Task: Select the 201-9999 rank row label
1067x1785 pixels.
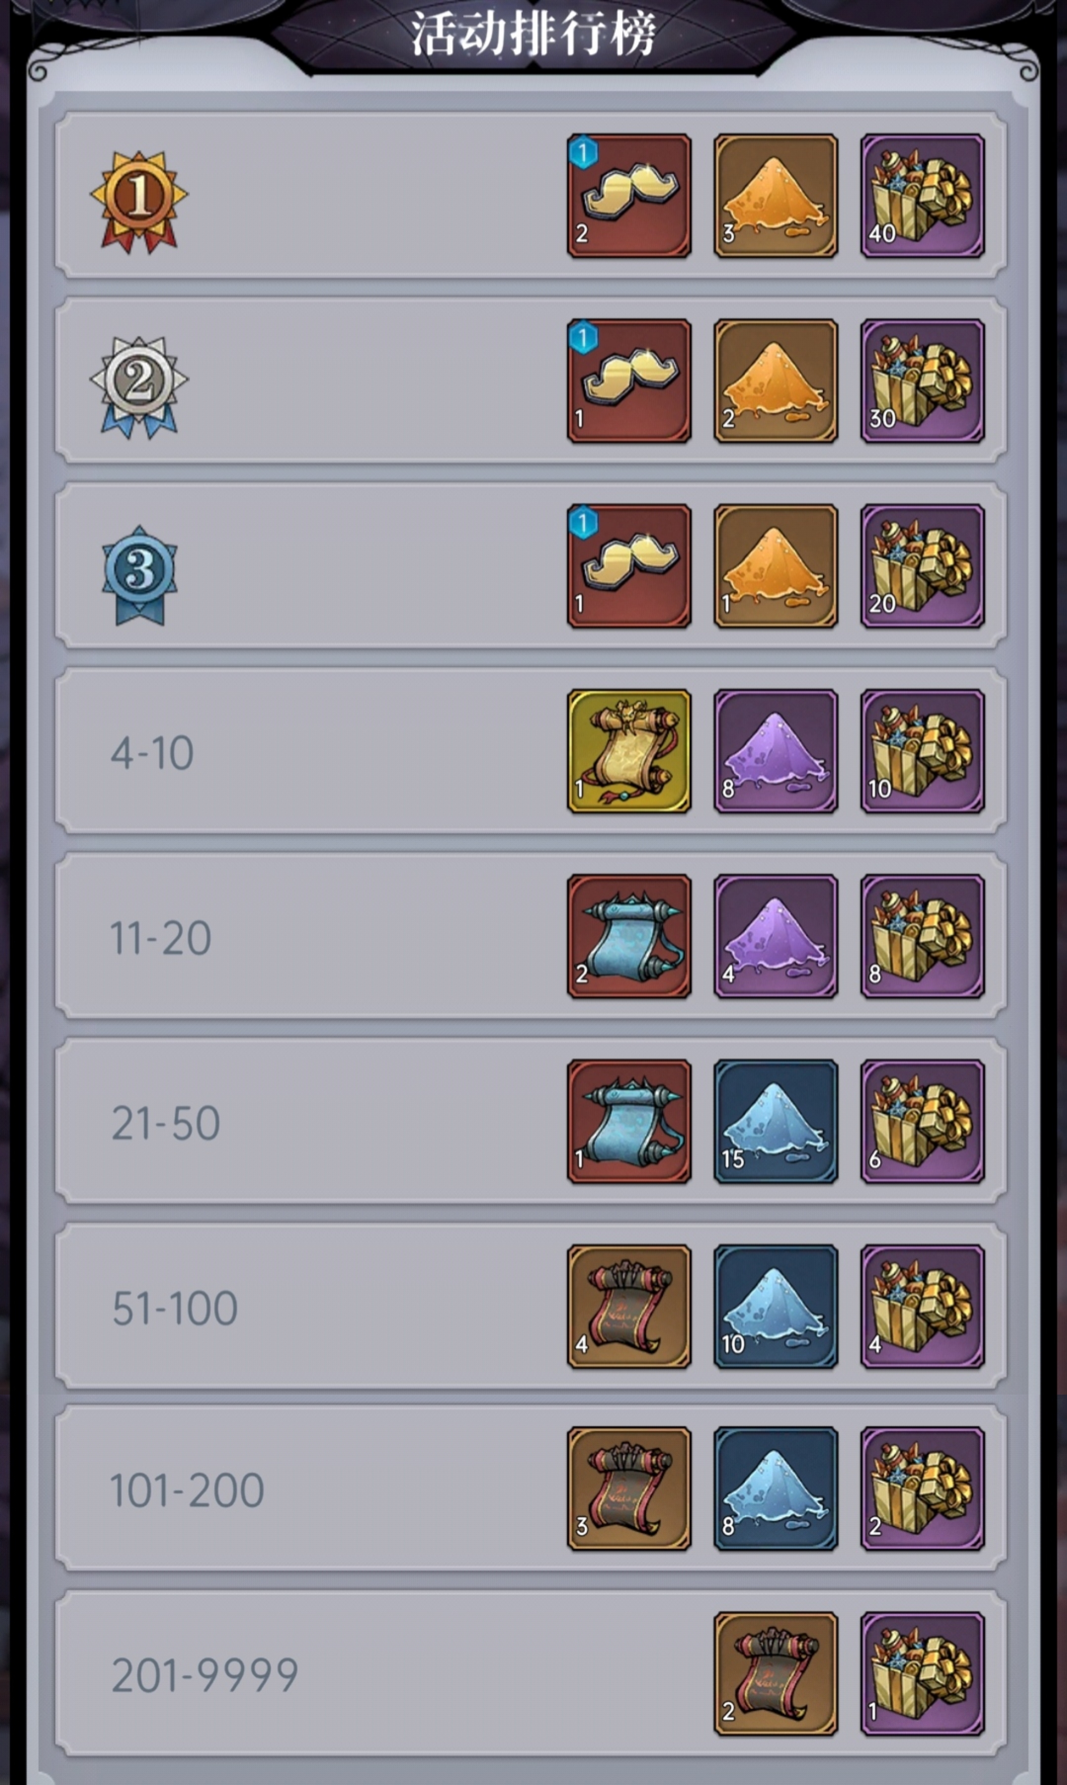Action: pyautogui.click(x=205, y=1675)
